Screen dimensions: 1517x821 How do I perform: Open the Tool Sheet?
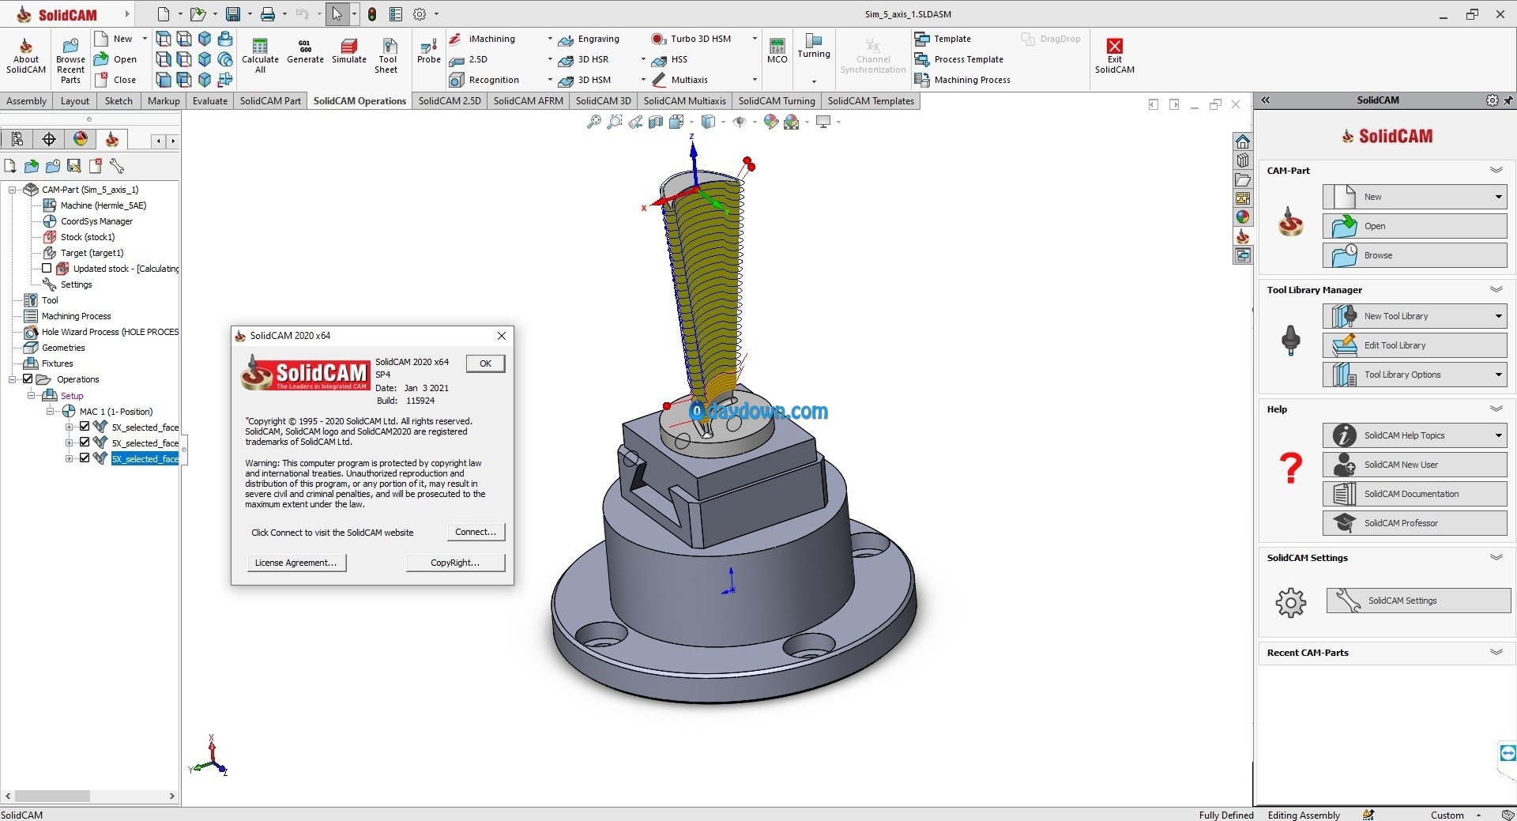(387, 55)
